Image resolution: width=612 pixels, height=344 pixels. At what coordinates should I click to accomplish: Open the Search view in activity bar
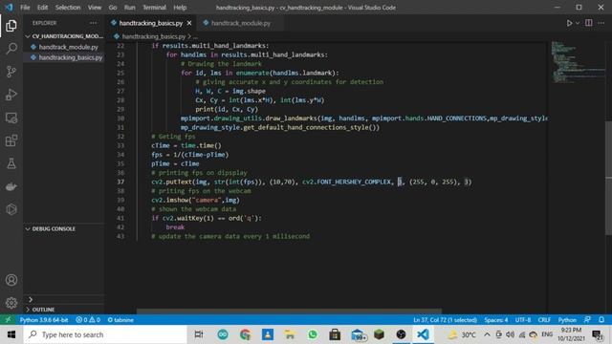(11, 49)
